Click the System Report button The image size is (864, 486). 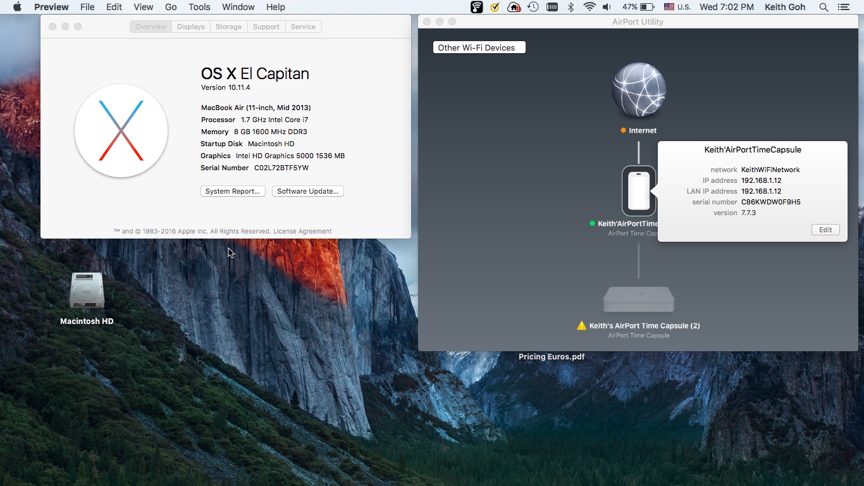[232, 191]
